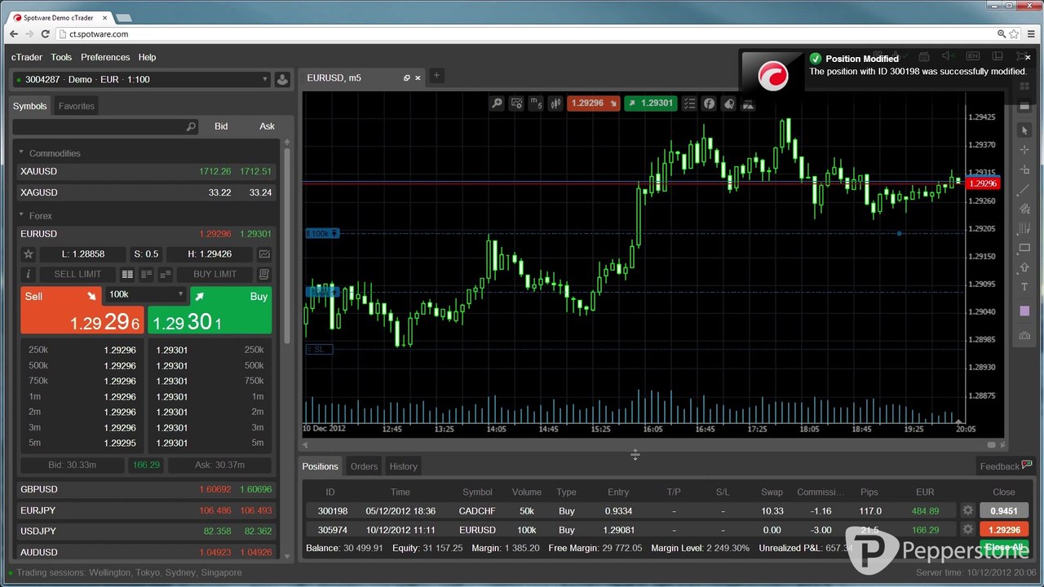
Task: Open the drawing color swatch
Action: pyautogui.click(x=1025, y=311)
